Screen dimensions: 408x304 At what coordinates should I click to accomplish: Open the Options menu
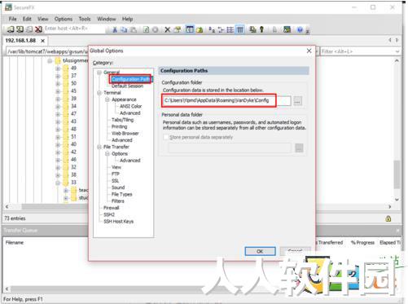pyautogui.click(x=64, y=19)
